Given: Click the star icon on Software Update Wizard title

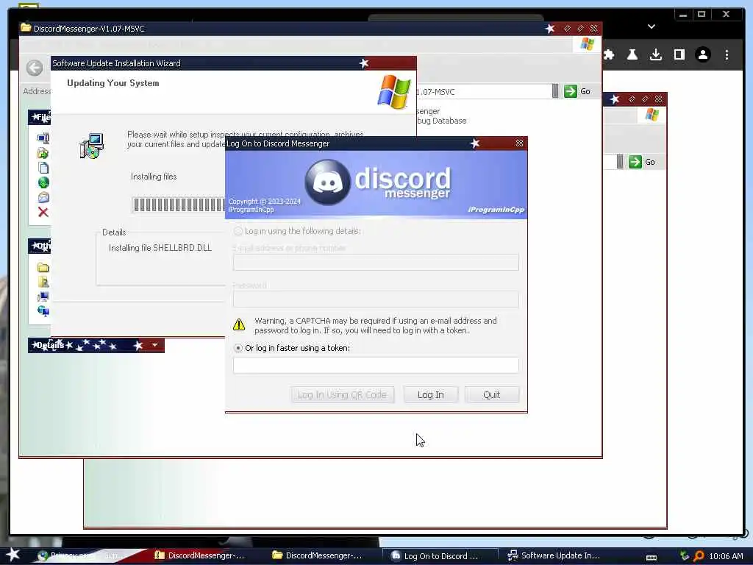Looking at the screenshot, I should point(364,63).
